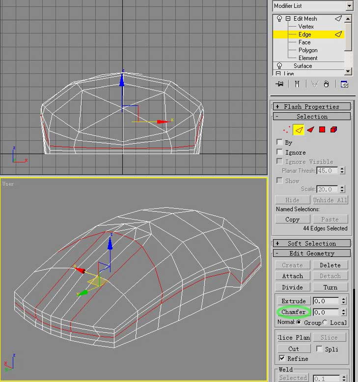
Task: Choose the Element selection cube icon
Action: [334, 130]
